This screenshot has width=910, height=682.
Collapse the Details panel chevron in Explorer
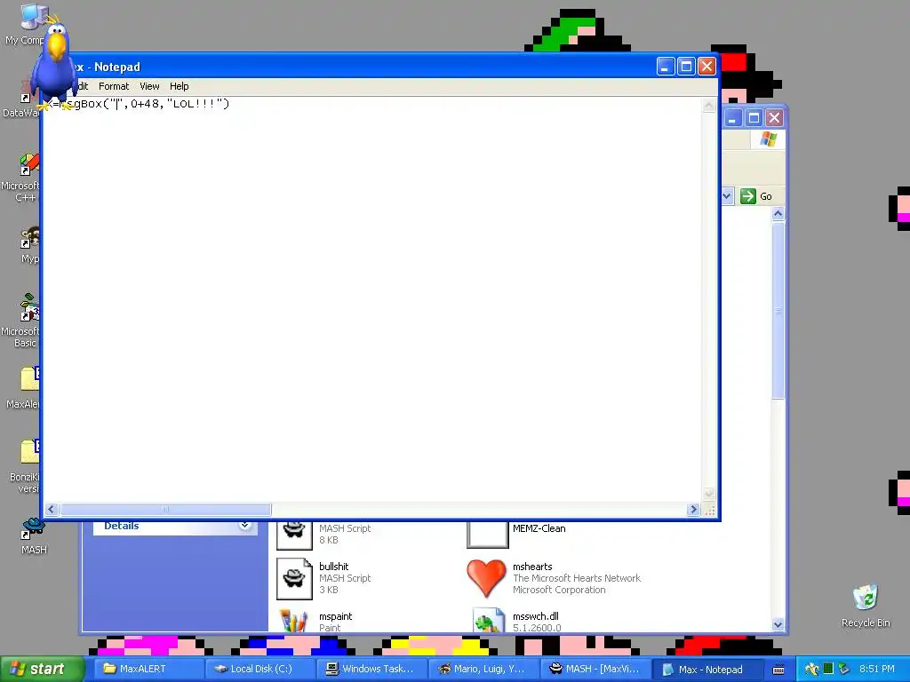coord(244,526)
